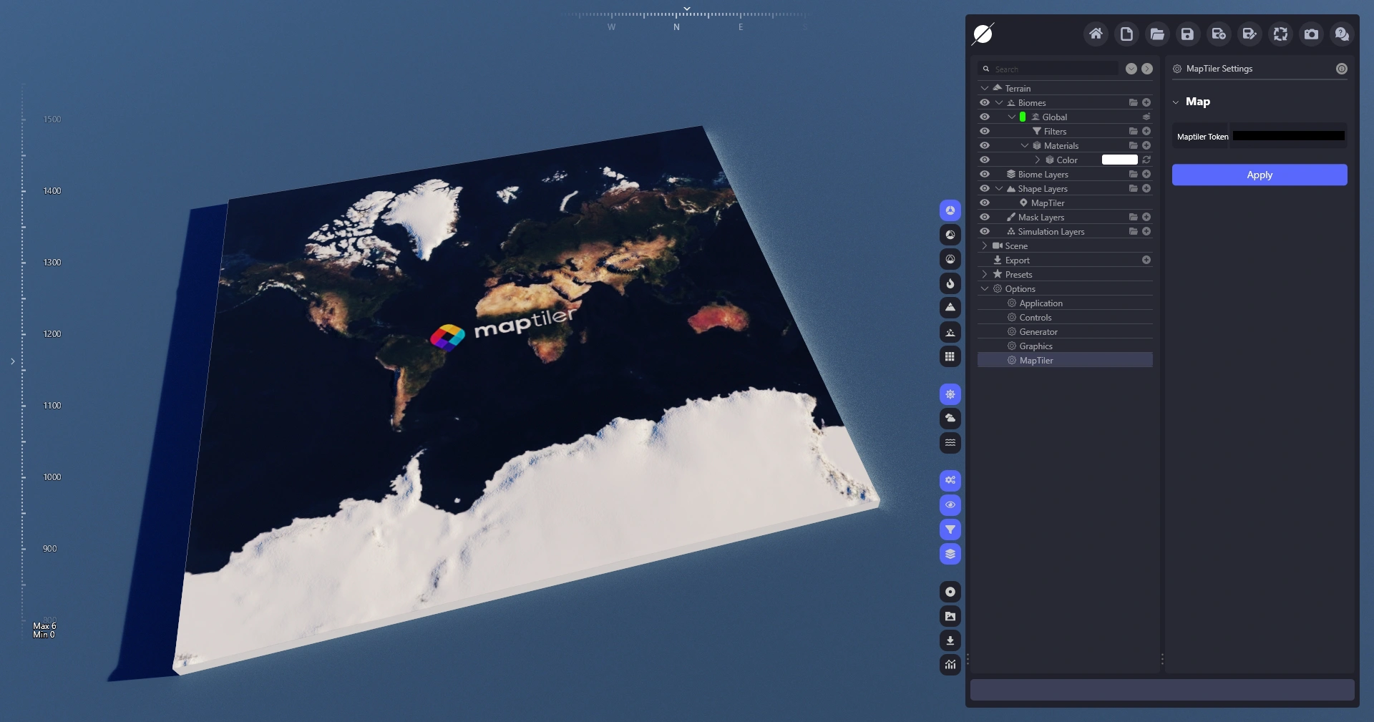
Task: Collapse the Map settings group
Action: click(x=1176, y=102)
